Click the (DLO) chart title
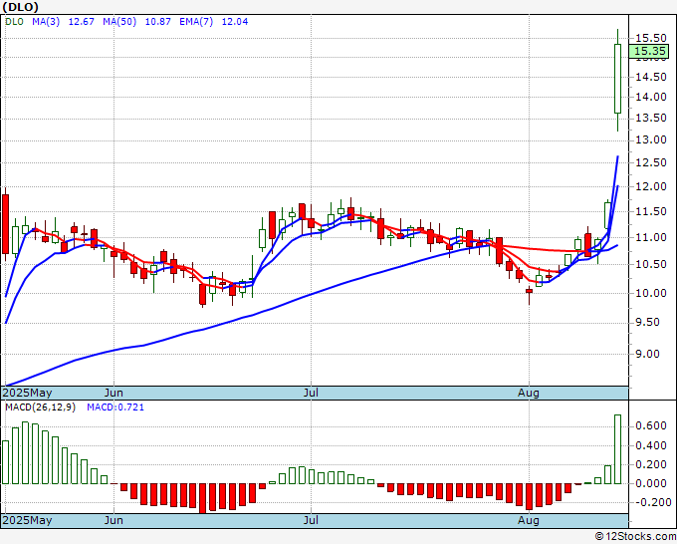 point(20,7)
